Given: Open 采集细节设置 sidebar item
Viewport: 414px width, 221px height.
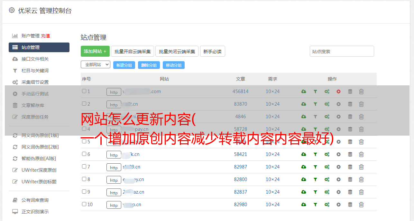Looking at the screenshot, I should point(35,82).
